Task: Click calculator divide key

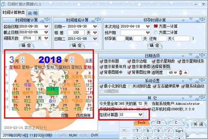Action: 169,131
